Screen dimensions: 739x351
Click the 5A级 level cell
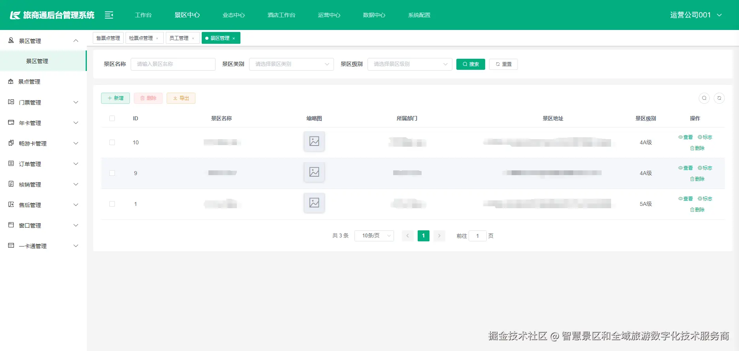tap(646, 204)
